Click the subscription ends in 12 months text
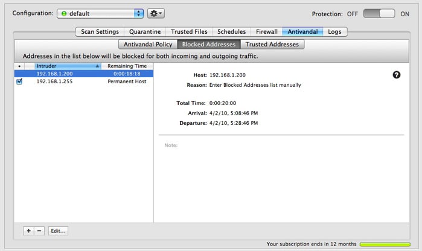The width and height of the screenshot is (422, 251). pos(312,244)
